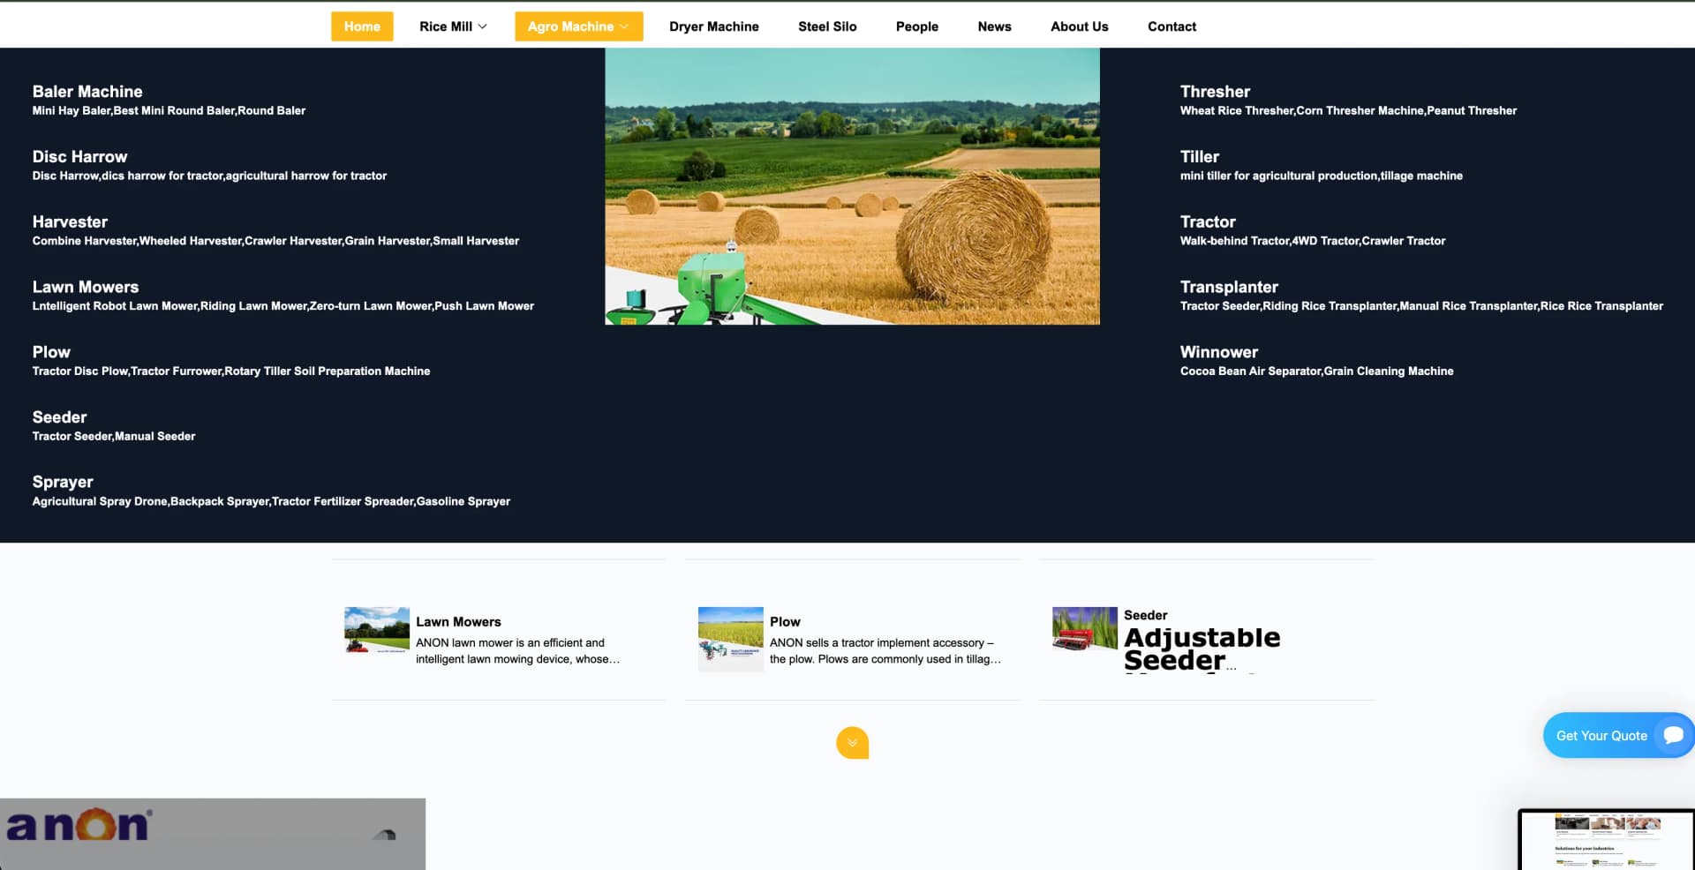
Task: Open the Winnower category link
Action: (x=1218, y=352)
